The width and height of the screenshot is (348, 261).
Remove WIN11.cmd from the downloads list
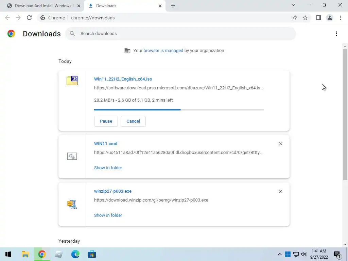[280, 144]
